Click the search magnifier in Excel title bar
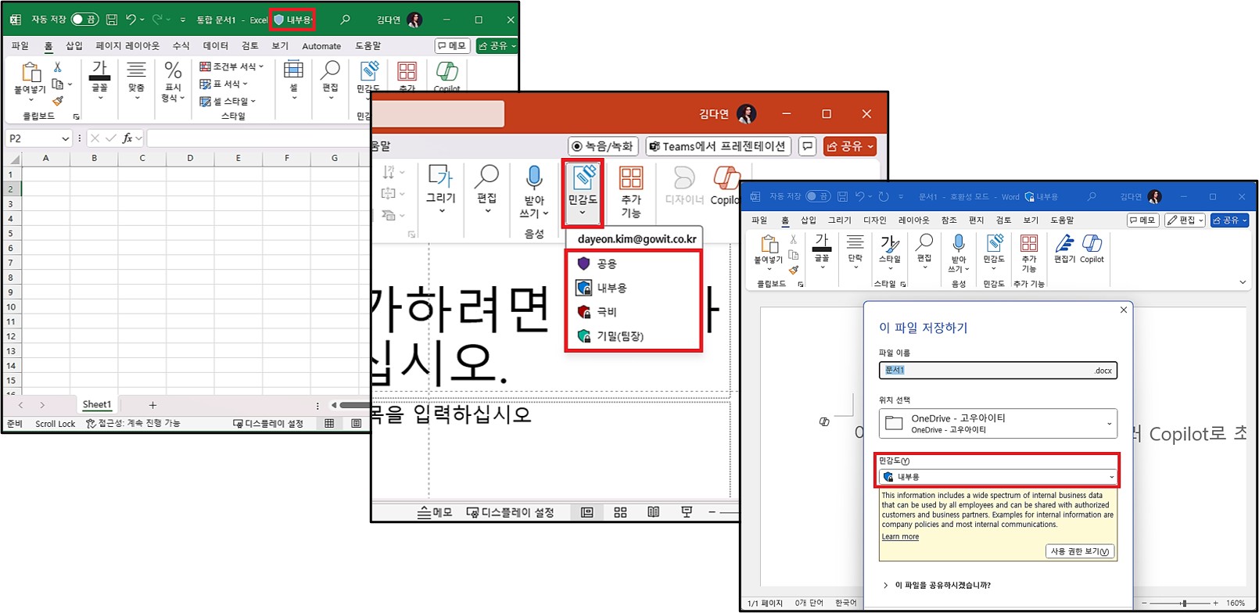 tap(345, 20)
